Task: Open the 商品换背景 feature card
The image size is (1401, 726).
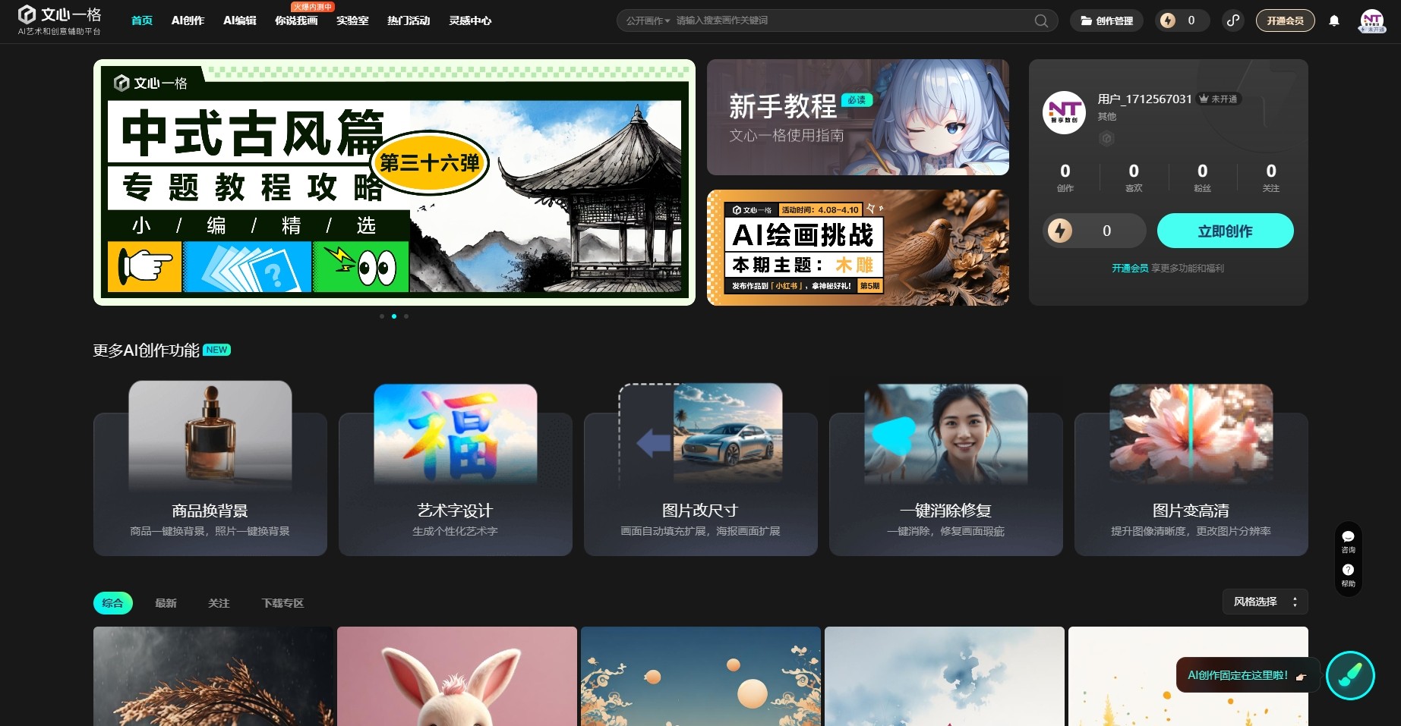Action: tap(210, 469)
